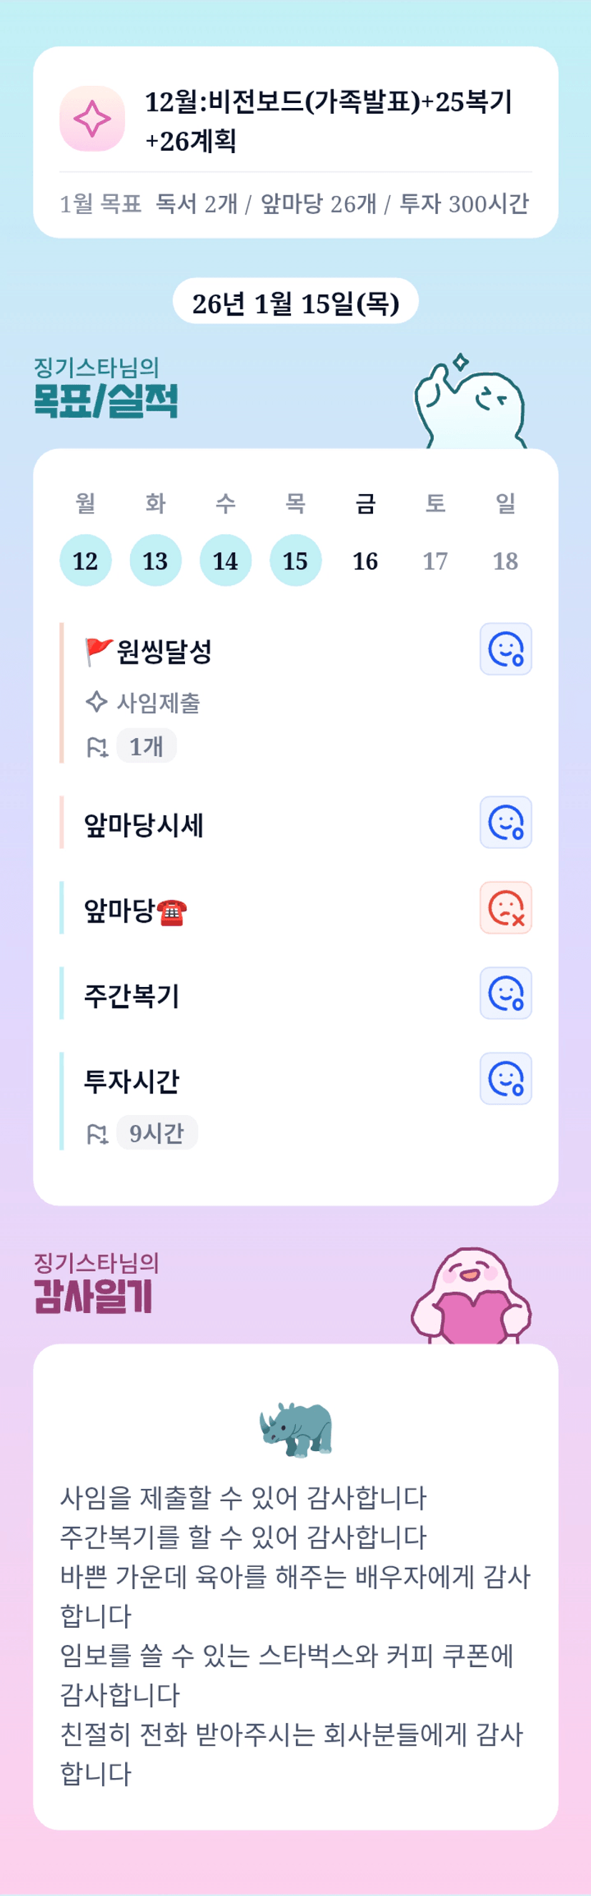Toggle the 주간복기 smiley status icon

pyautogui.click(x=505, y=993)
